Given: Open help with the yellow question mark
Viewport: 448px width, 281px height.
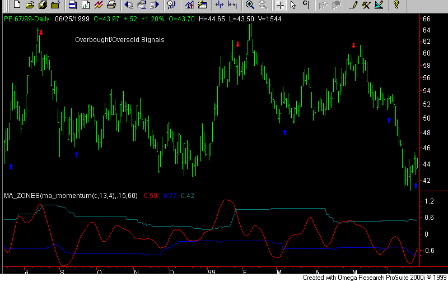Looking at the screenshot, I should tap(396, 4).
